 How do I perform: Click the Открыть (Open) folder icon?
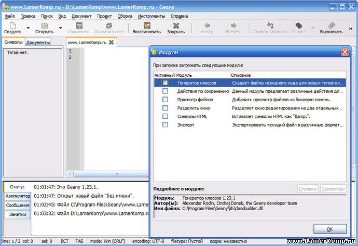coord(44,25)
